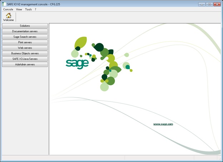Open Web servers section
Image resolution: width=223 pixels, height=162 pixels.
(25, 48)
